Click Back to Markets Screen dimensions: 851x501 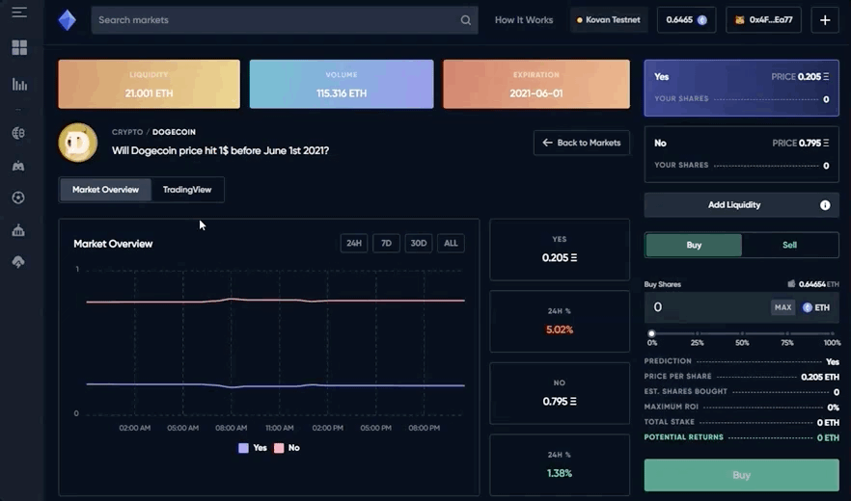tap(581, 143)
